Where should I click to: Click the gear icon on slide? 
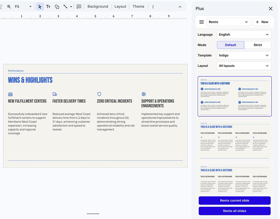click(x=144, y=94)
